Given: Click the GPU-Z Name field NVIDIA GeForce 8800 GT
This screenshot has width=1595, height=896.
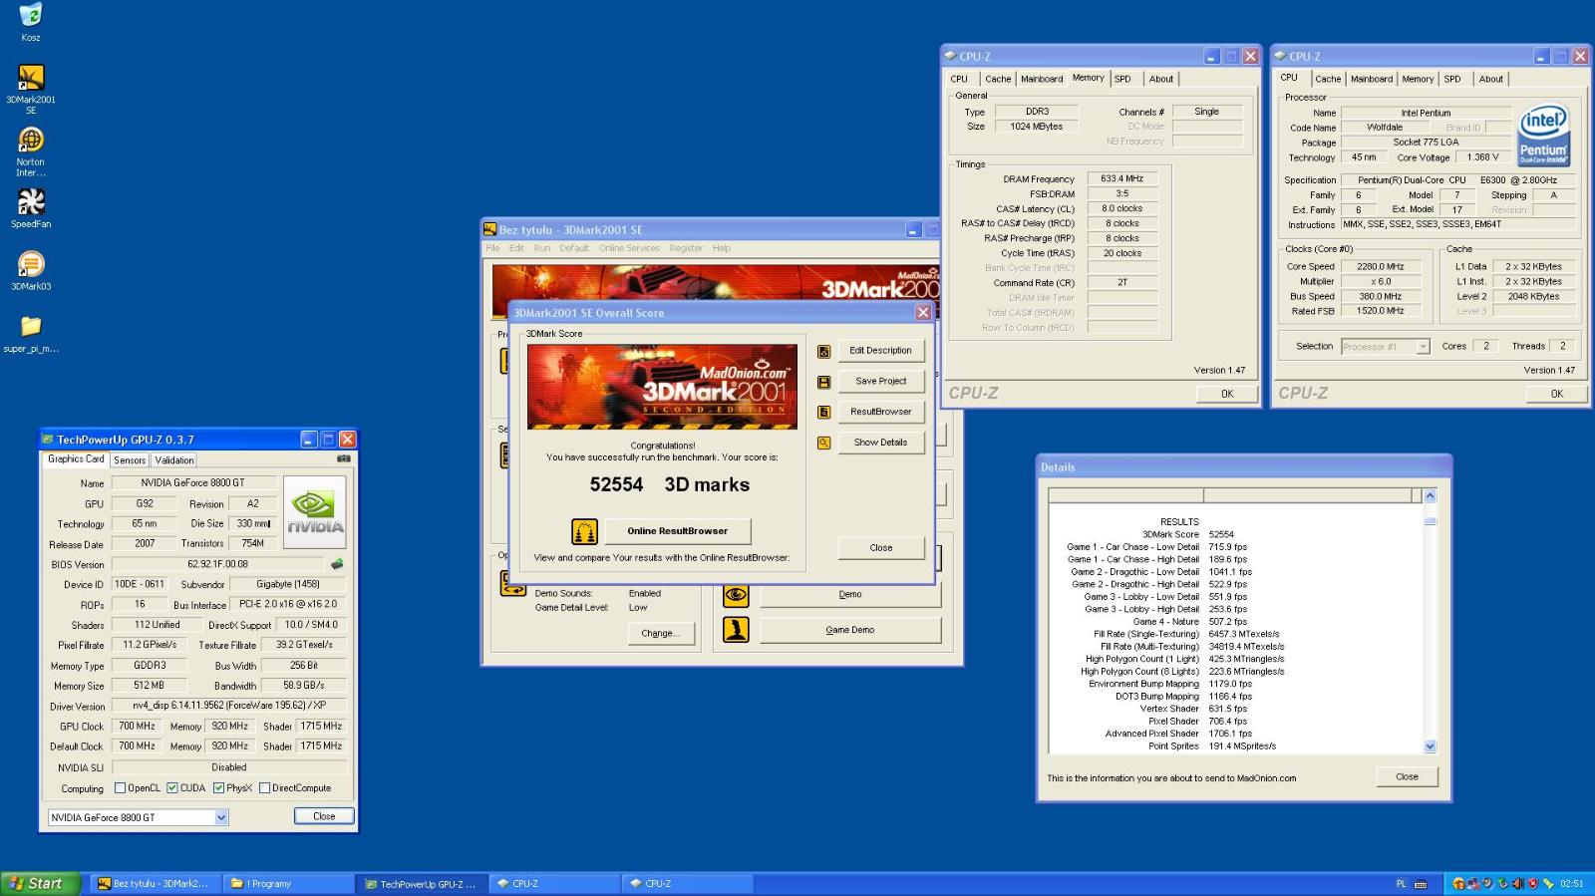Looking at the screenshot, I should pyautogui.click(x=193, y=483).
